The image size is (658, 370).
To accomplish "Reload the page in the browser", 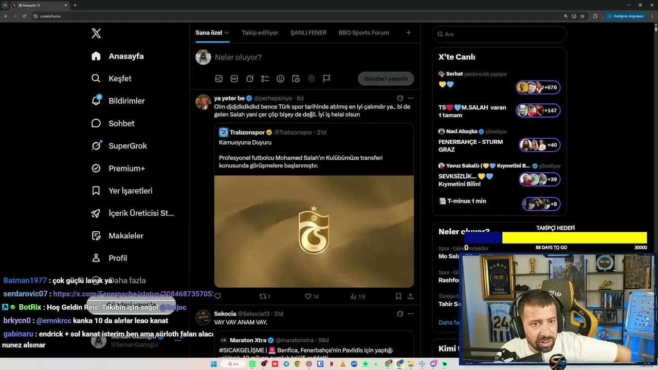I will tap(24, 16).
